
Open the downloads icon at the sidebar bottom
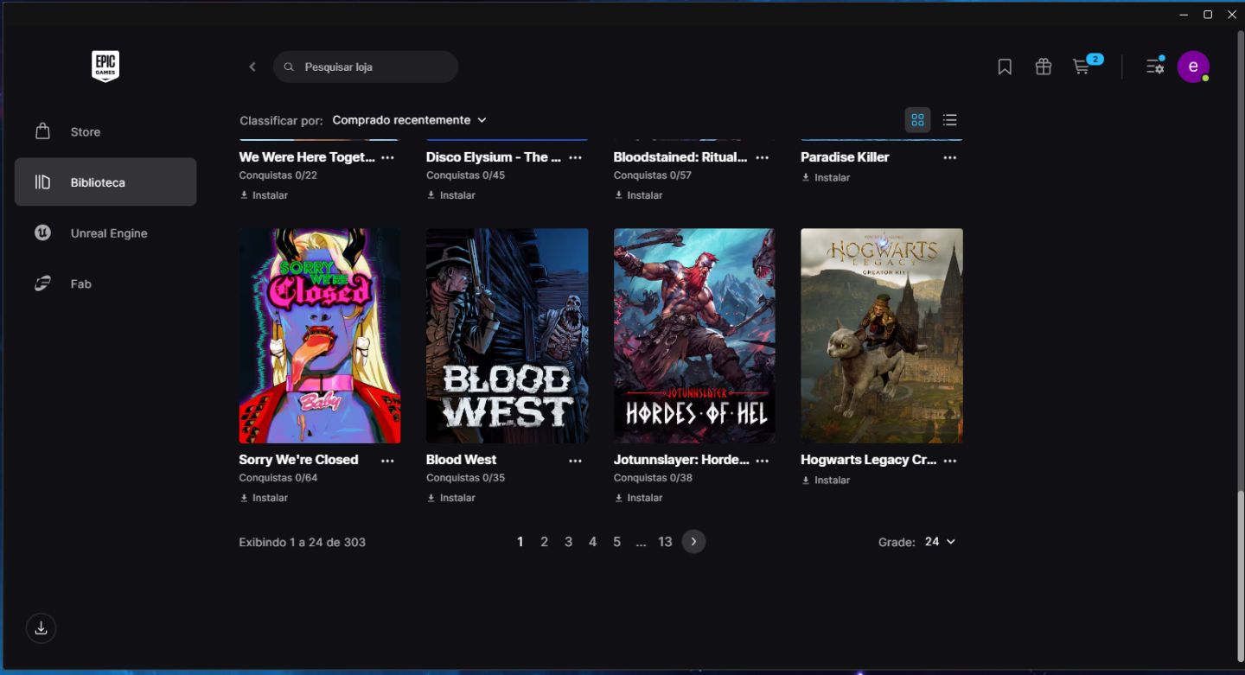pyautogui.click(x=41, y=628)
